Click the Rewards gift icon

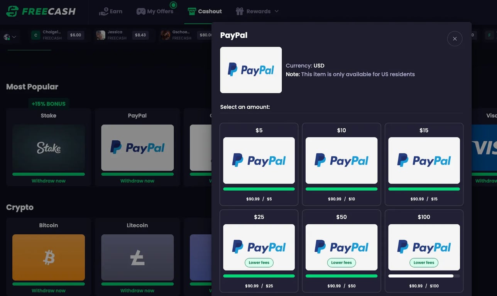pyautogui.click(x=240, y=12)
